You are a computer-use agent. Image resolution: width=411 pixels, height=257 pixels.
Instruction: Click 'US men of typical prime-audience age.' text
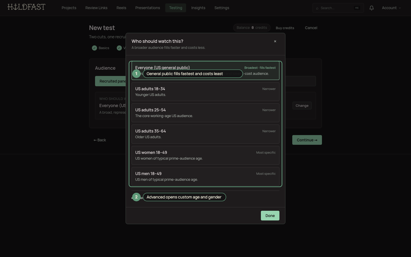[x=167, y=180]
